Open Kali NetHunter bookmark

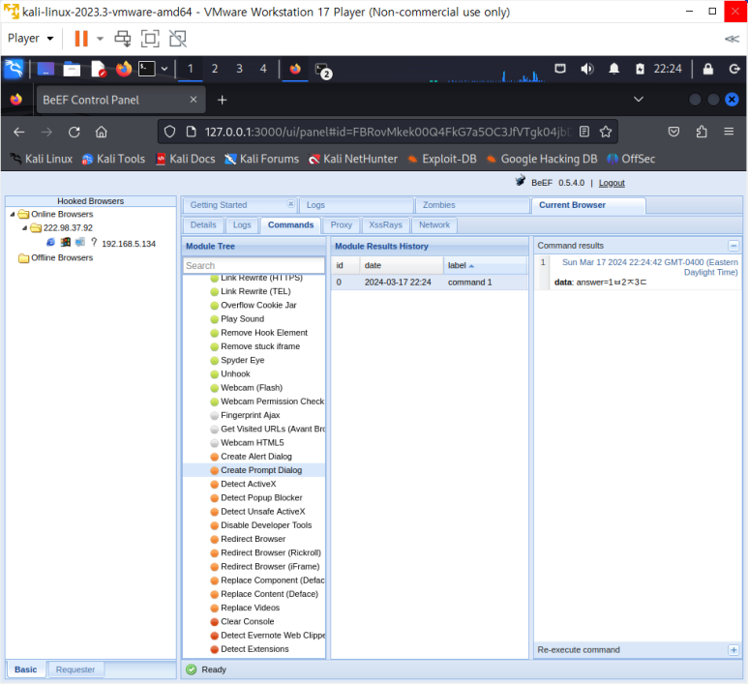(x=353, y=159)
